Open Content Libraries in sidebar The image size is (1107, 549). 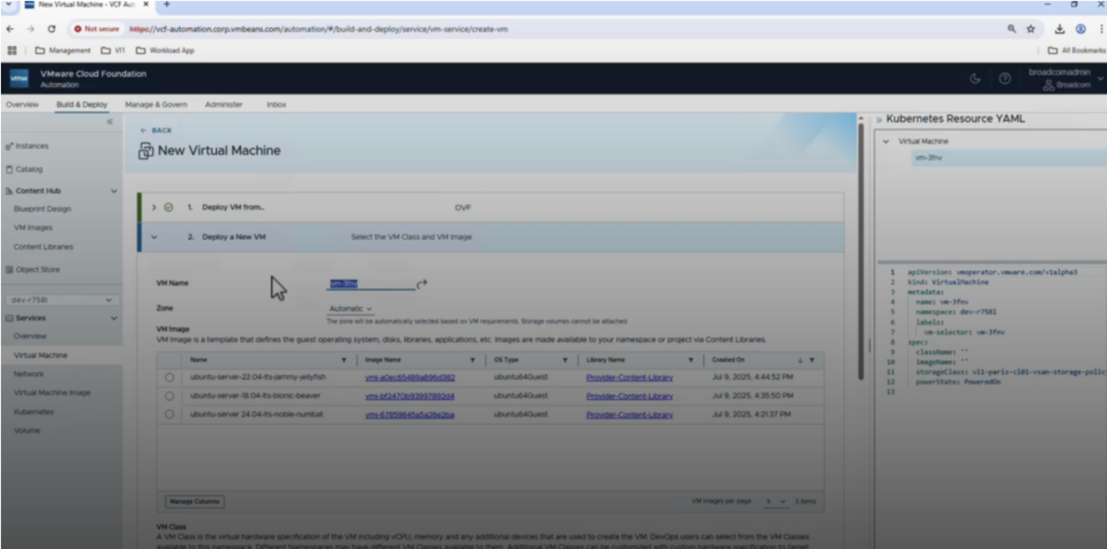(x=43, y=247)
